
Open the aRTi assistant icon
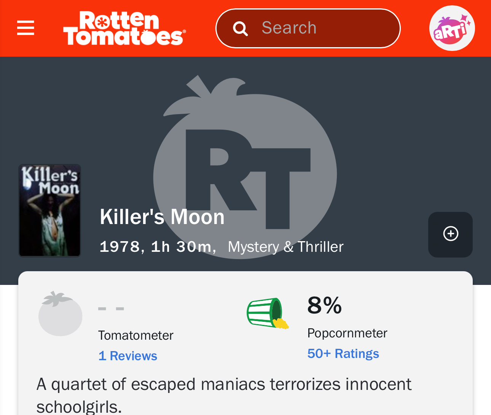(452, 28)
